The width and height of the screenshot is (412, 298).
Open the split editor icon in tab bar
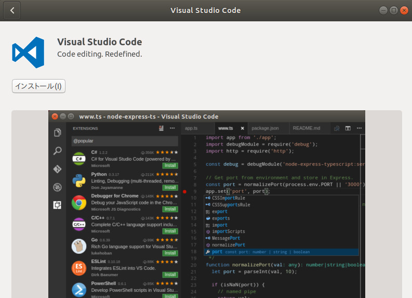pyautogui.click(x=348, y=128)
